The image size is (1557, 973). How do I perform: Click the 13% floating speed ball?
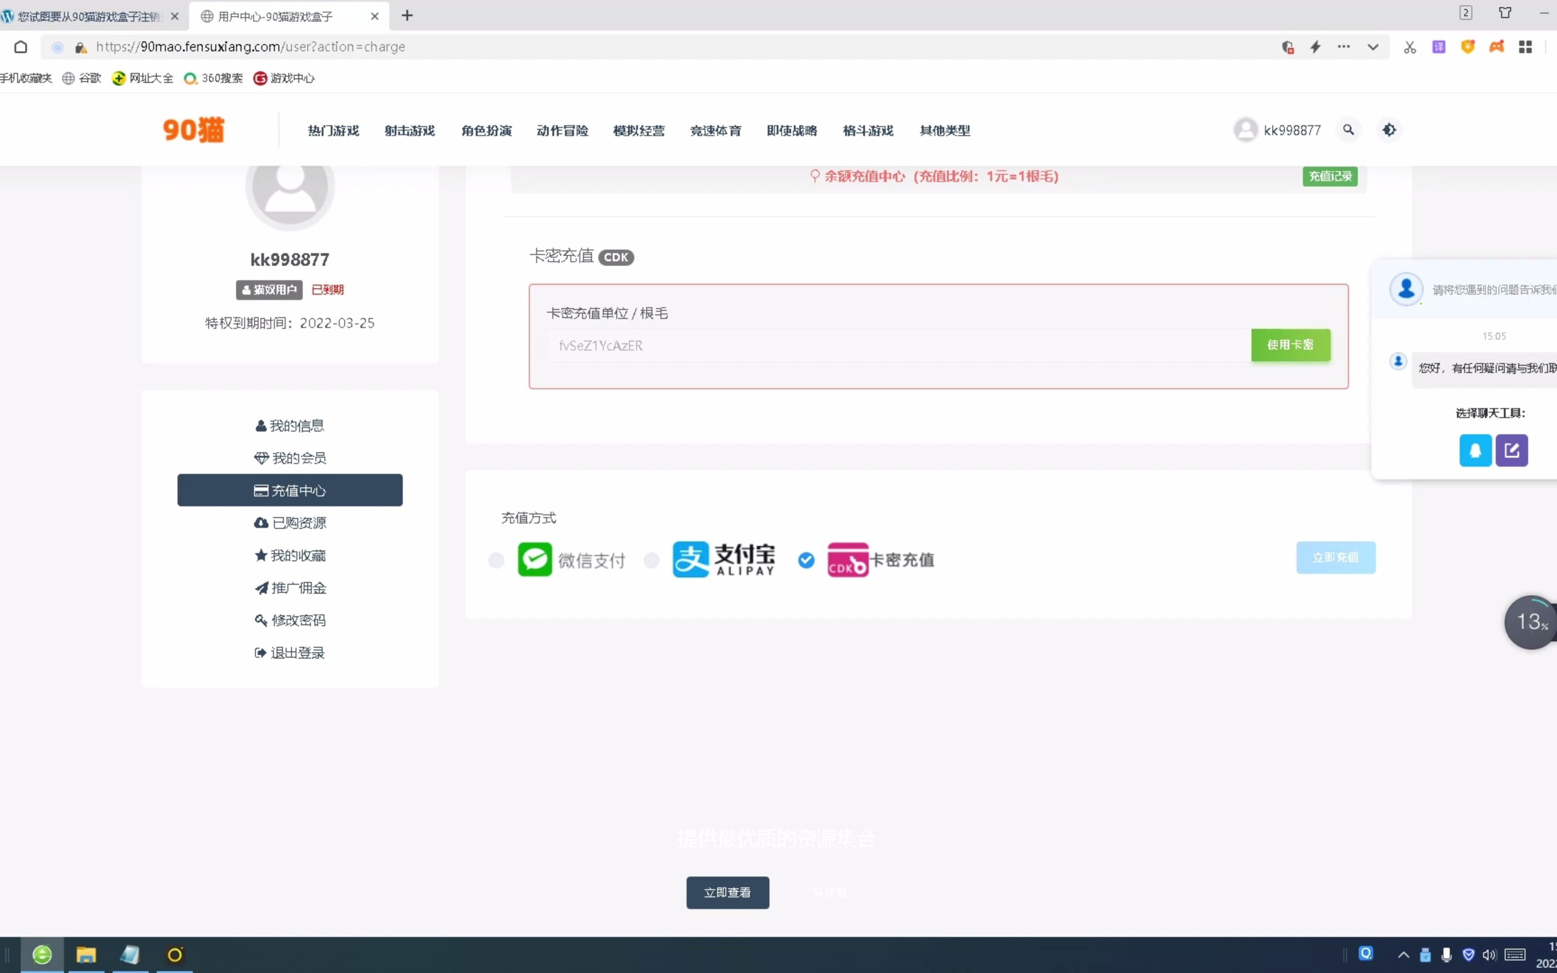1530,622
